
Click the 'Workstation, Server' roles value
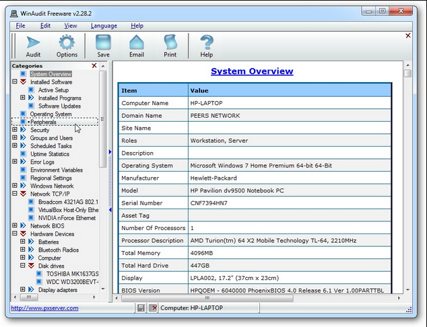click(219, 141)
